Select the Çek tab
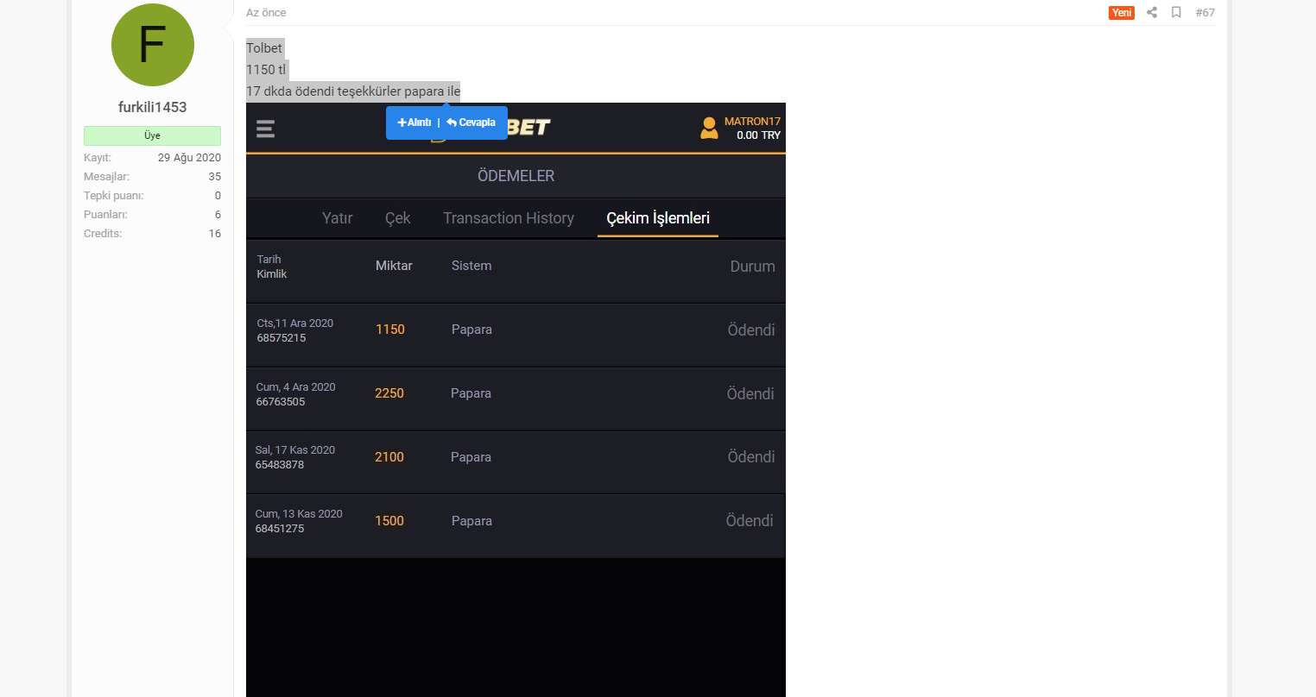Image resolution: width=1316 pixels, height=697 pixels. [x=397, y=218]
